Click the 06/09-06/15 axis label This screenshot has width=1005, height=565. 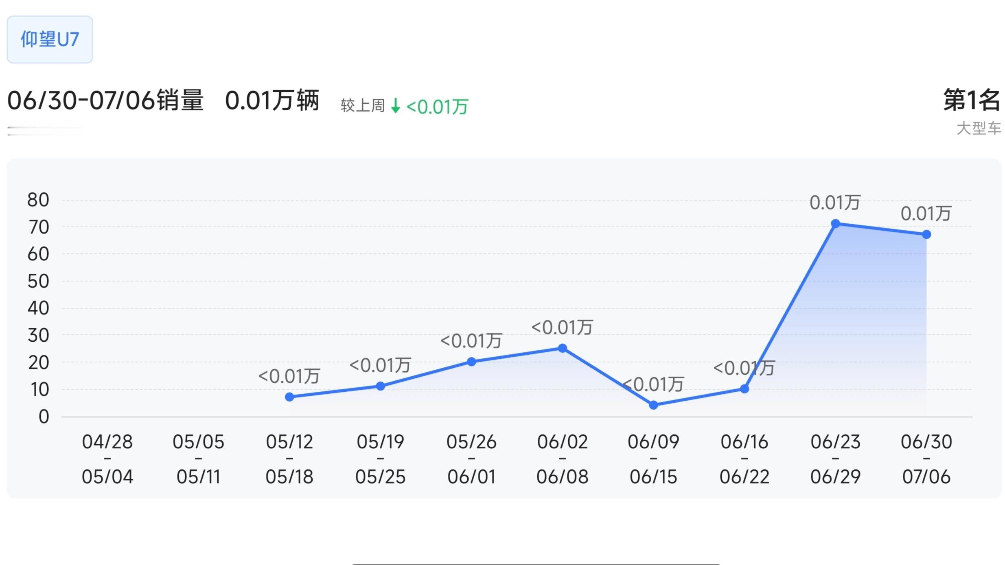coord(653,459)
